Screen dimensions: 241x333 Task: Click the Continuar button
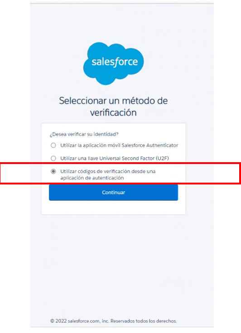tap(114, 193)
